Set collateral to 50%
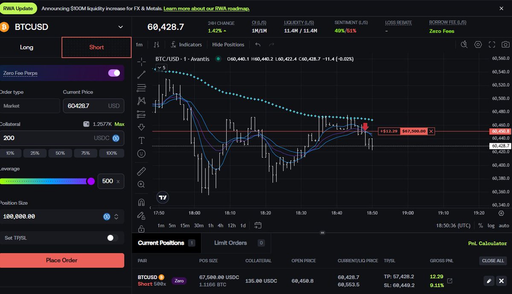The image size is (512, 294). click(x=60, y=153)
